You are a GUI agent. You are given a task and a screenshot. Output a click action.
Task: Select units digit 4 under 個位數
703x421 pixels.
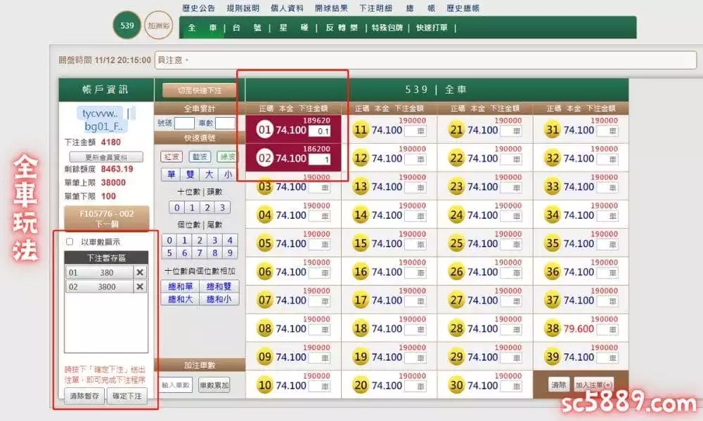(230, 240)
